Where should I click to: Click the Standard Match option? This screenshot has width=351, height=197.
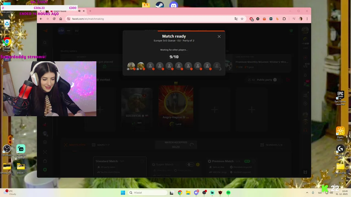pyautogui.click(x=120, y=166)
